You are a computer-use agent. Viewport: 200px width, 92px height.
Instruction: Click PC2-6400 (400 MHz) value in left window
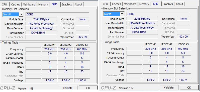[x=41, y=24]
